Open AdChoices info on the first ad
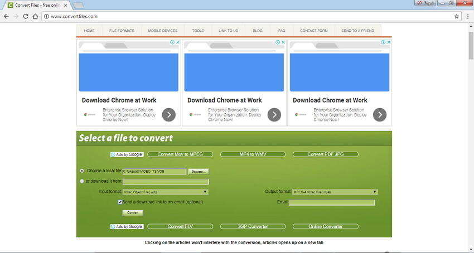 [172, 42]
